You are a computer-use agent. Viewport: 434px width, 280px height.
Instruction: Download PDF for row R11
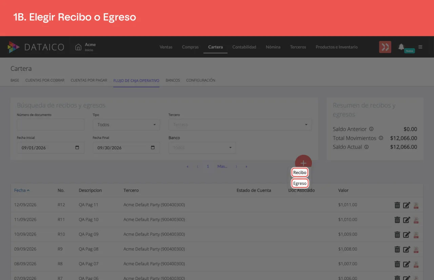416,220
